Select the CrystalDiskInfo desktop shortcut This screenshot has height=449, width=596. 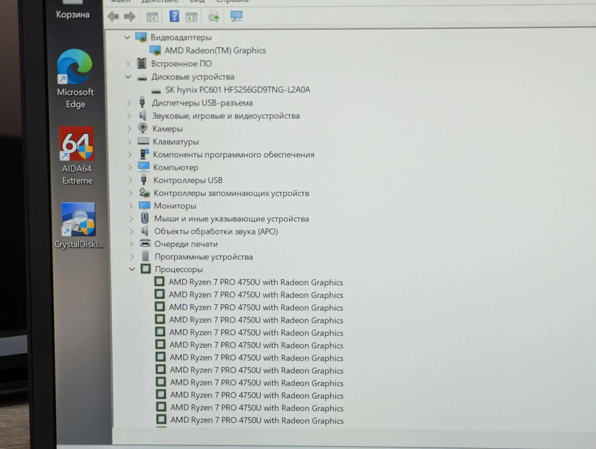(x=79, y=226)
